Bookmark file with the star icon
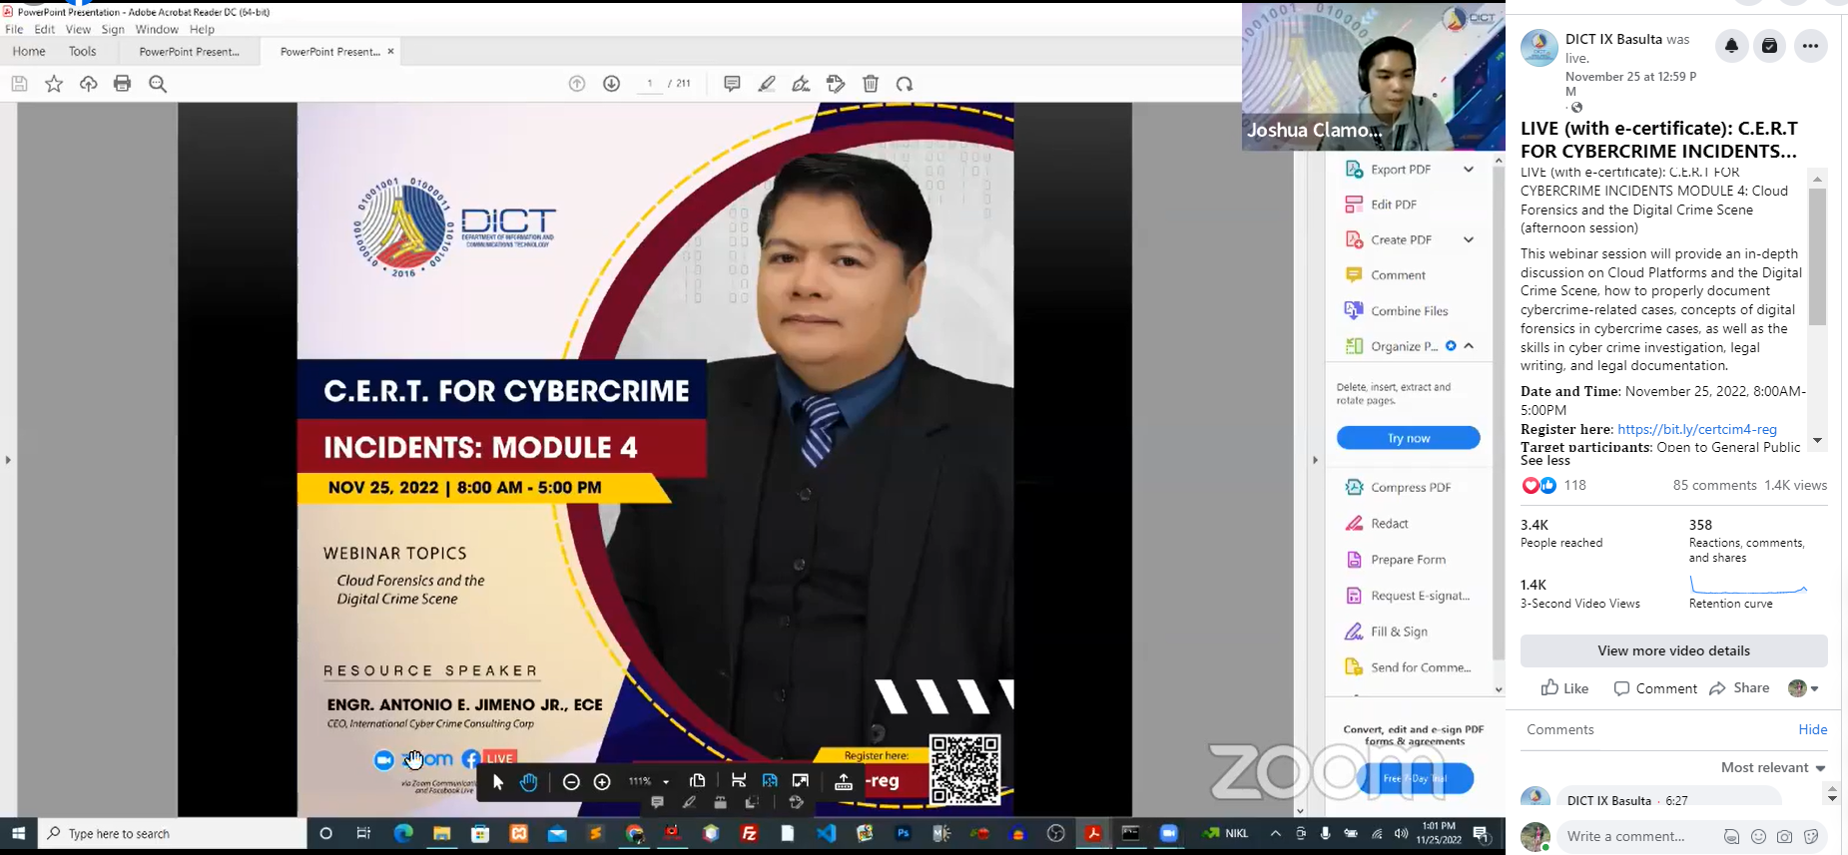Screen dimensions: 1848x855 [x=54, y=84]
